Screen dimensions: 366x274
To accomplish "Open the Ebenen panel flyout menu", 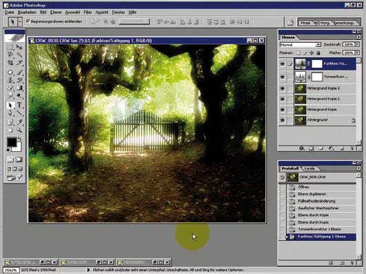I will (358, 37).
